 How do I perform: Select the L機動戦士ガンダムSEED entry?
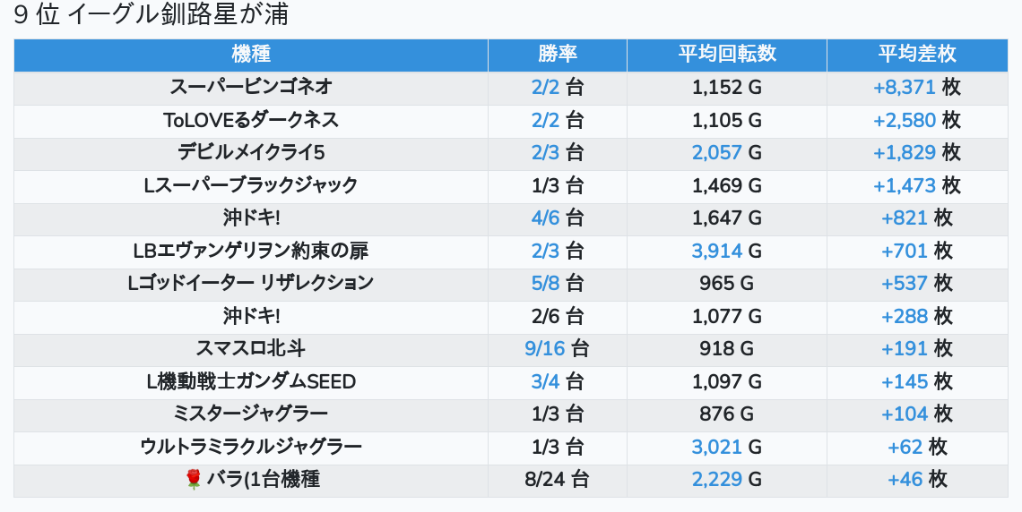[x=251, y=381]
